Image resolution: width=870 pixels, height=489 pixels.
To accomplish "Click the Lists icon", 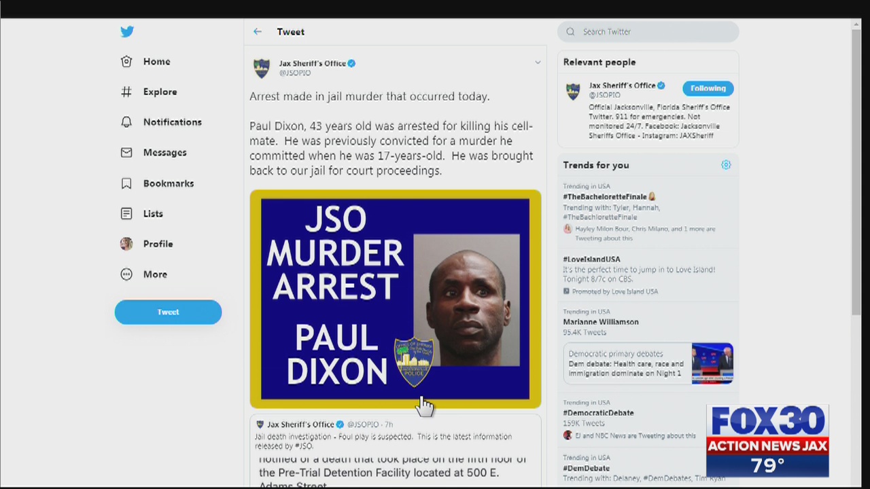I will pyautogui.click(x=126, y=213).
